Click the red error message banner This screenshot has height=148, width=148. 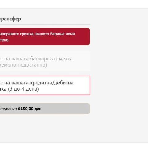click(x=45, y=37)
